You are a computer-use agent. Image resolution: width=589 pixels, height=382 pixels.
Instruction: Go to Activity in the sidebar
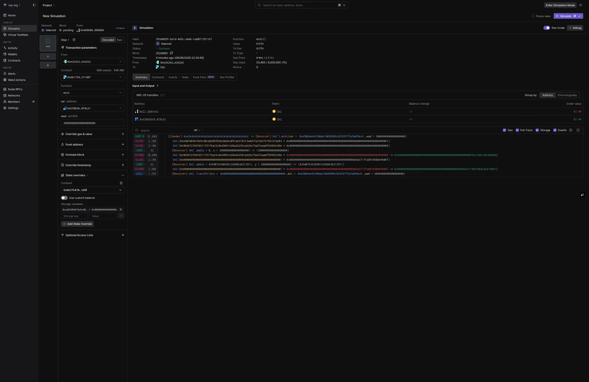click(x=19, y=48)
